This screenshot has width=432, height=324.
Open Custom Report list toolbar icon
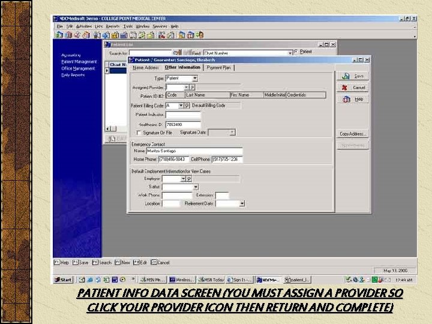point(171,35)
